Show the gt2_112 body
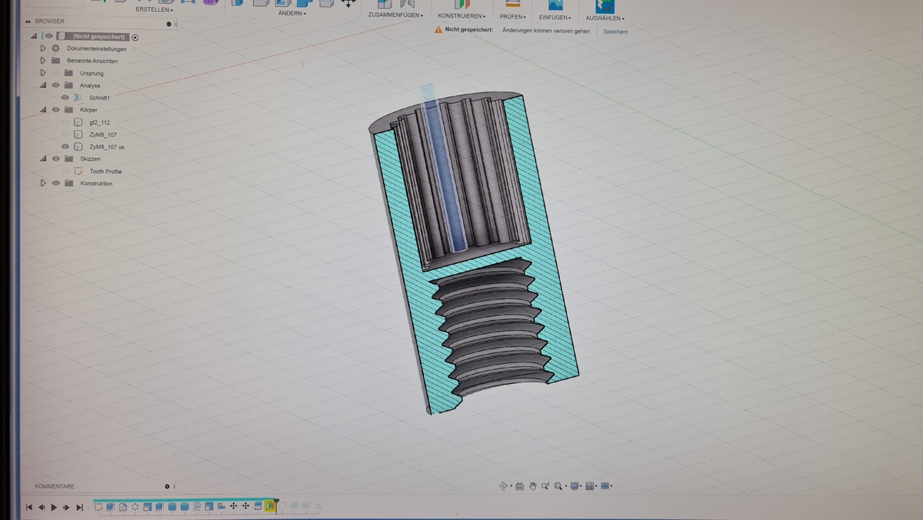 tap(65, 122)
